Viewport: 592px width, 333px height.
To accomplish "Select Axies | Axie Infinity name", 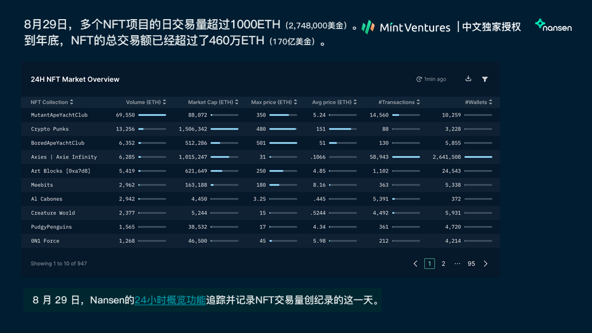I will coord(64,157).
